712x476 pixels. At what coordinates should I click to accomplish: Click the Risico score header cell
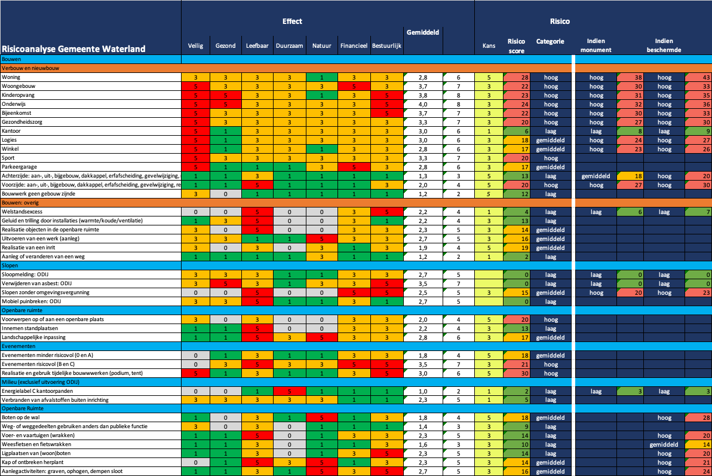(516, 46)
